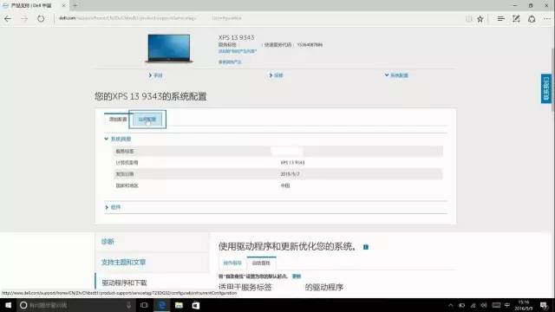
Task: Make a web note pen icon
Action: click(516, 19)
